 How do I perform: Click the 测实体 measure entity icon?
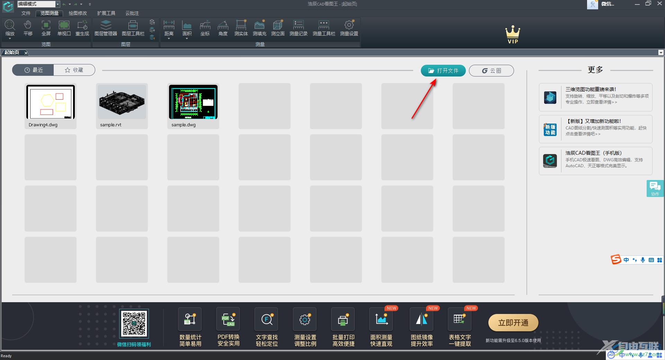pyautogui.click(x=241, y=28)
